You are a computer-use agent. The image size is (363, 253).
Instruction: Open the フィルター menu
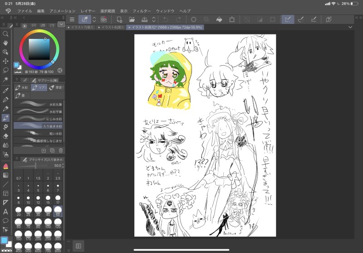click(x=142, y=10)
